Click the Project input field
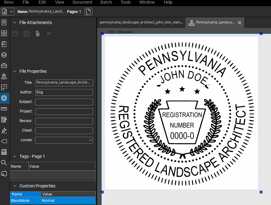Screen dimensions: 271x205 click(x=64, y=112)
